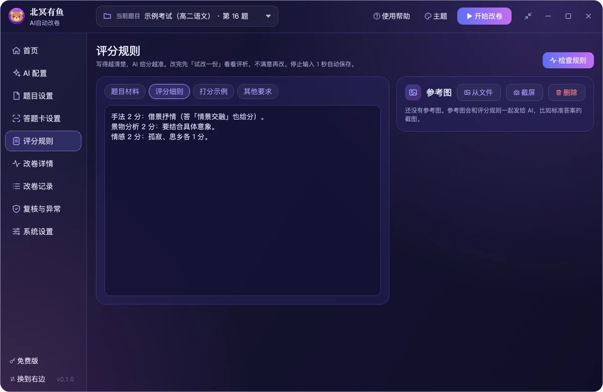This screenshot has height=392, width=603.
Task: Open 答题卡设置 in the sidebar
Action: [43, 119]
